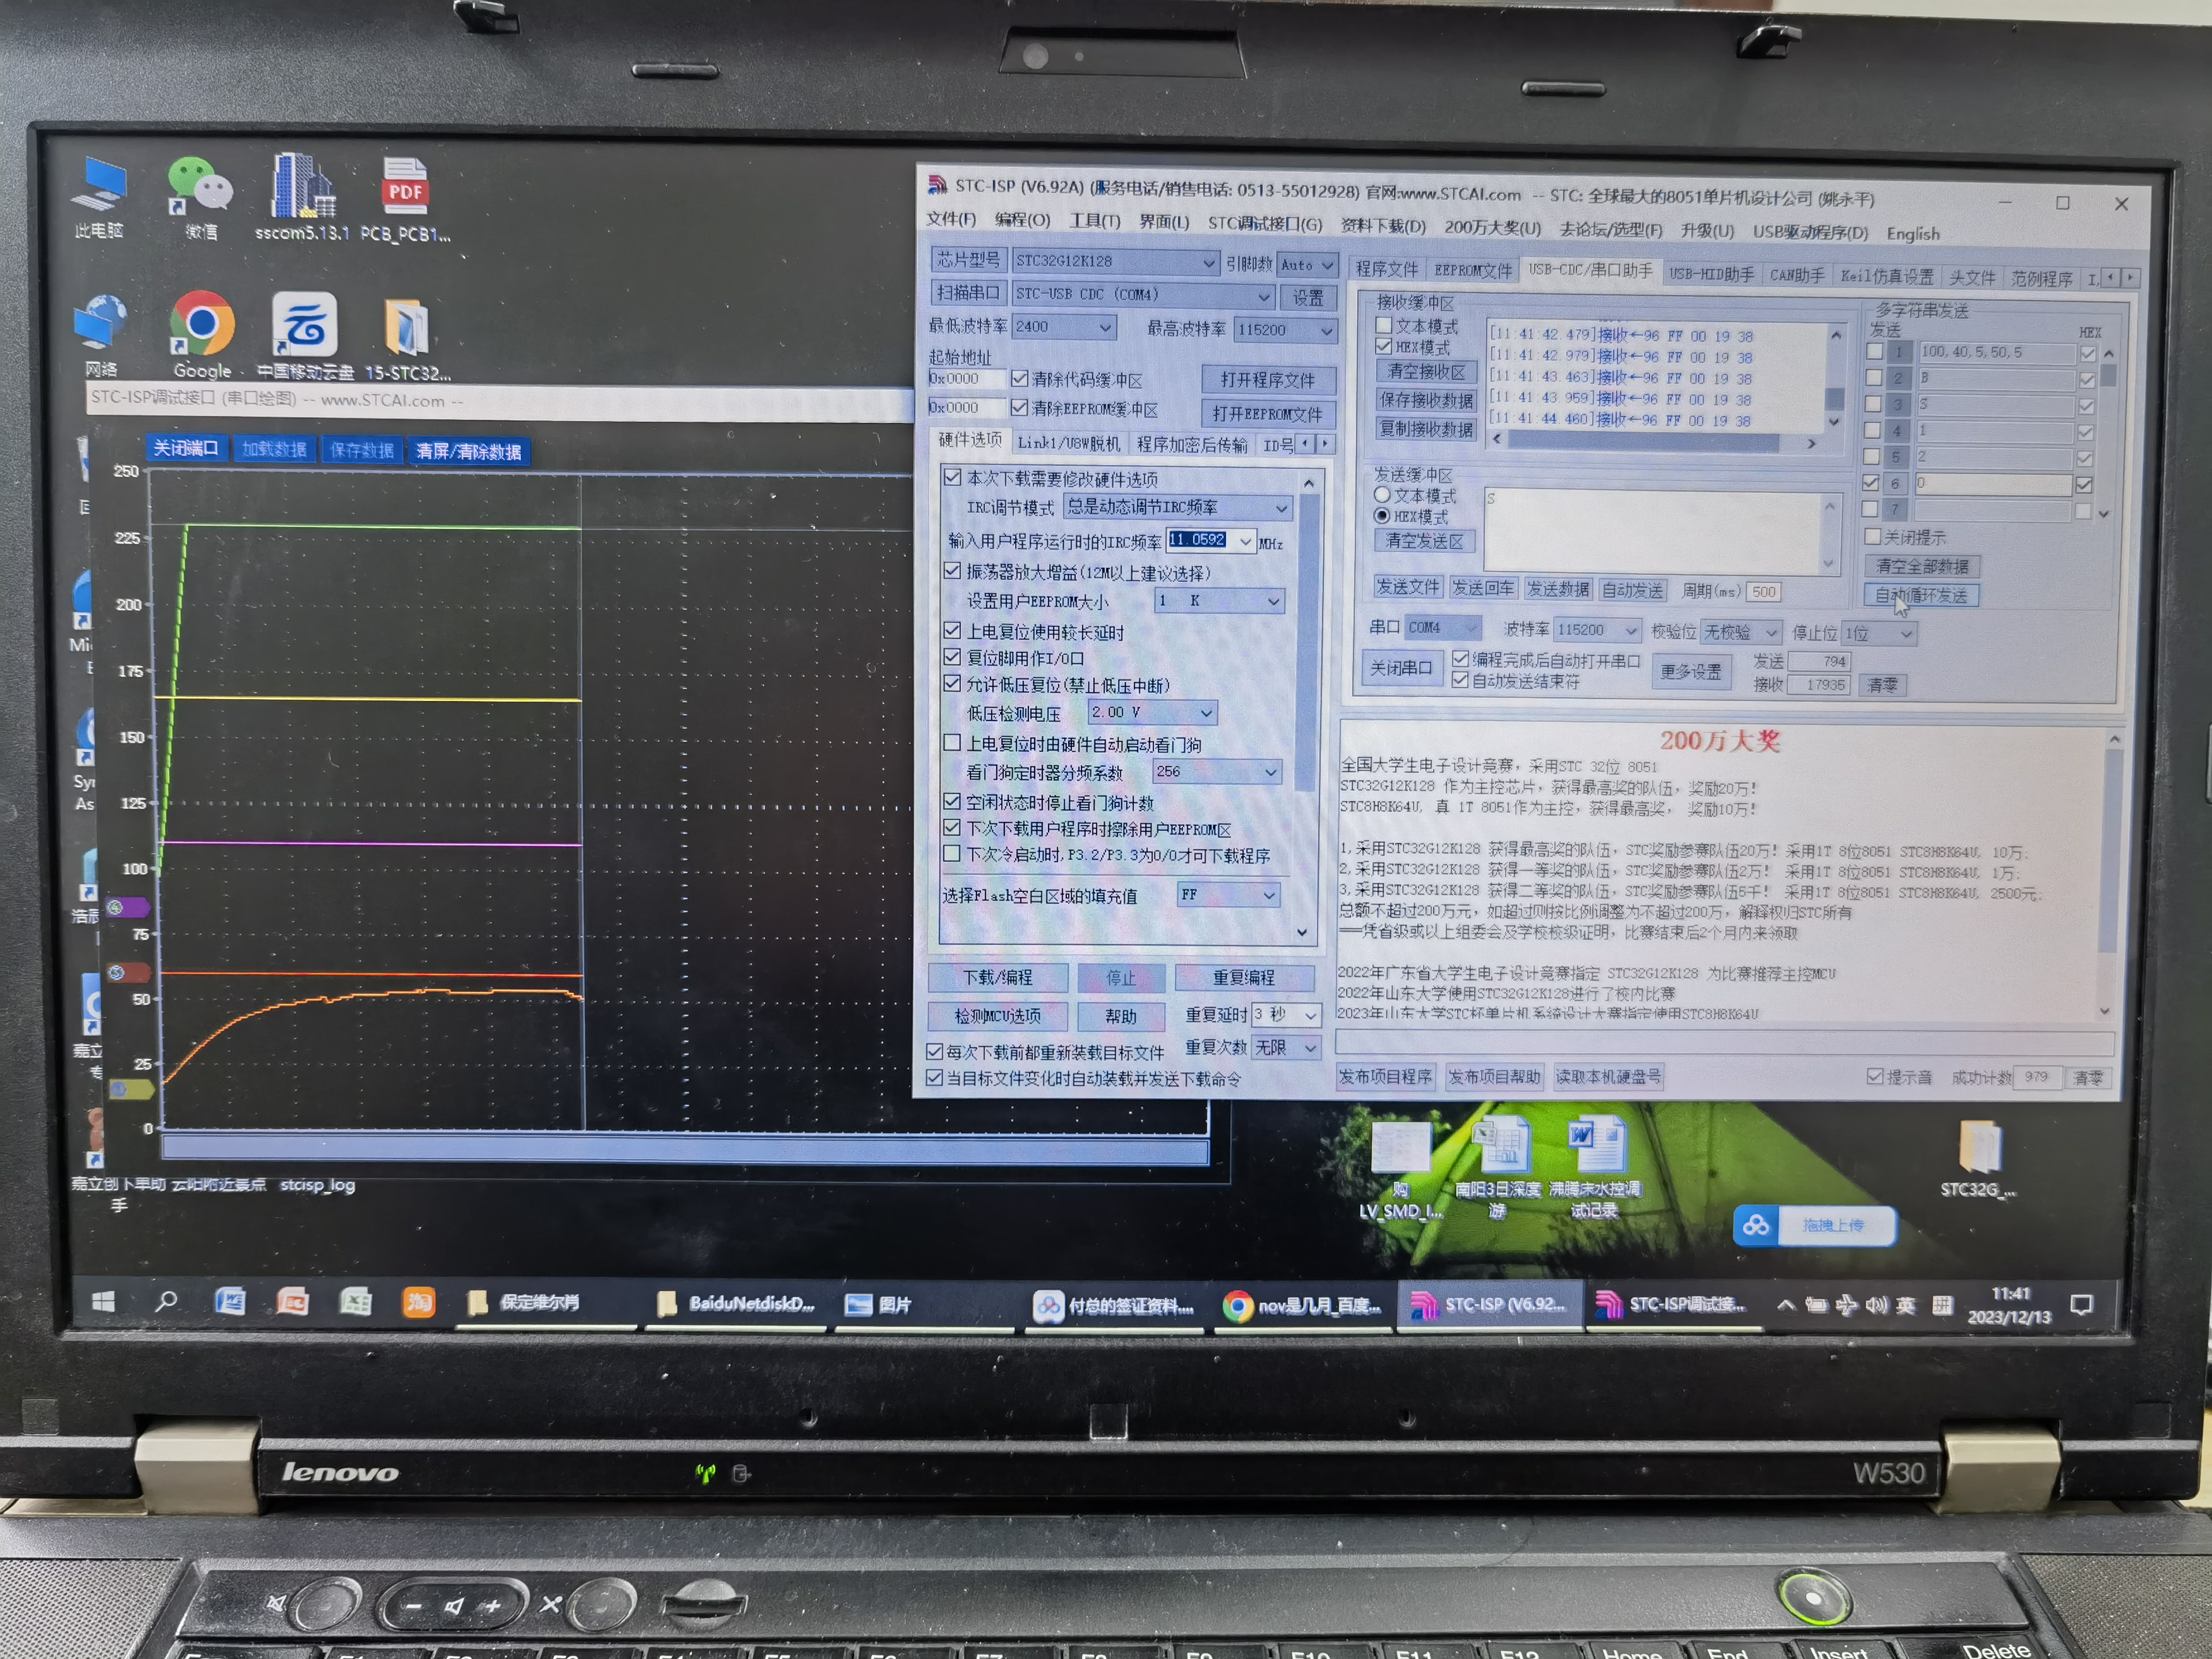The height and width of the screenshot is (1659, 2212).
Task: Click the volume speaker tray icon
Action: pyautogui.click(x=1875, y=1305)
